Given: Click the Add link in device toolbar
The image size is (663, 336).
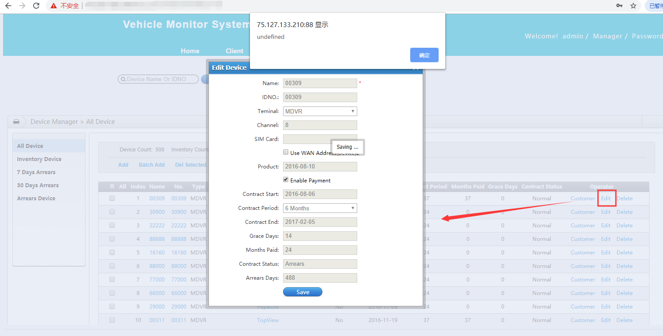Looking at the screenshot, I should point(123,165).
